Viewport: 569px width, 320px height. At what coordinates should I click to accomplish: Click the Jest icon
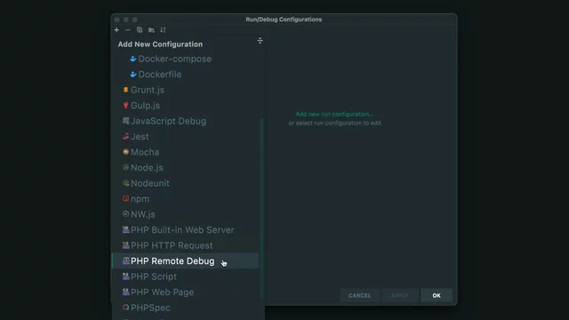pos(125,136)
